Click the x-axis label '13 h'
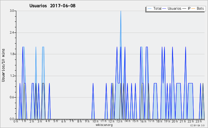The height and width of the screenshot is (128, 208). (119, 121)
